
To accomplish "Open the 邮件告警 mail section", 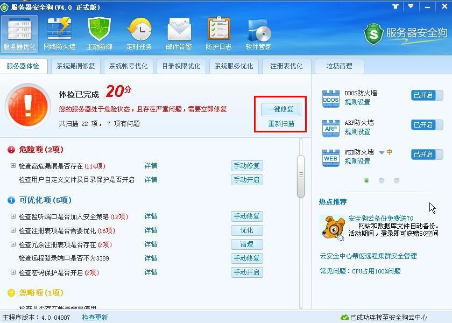I will [179, 33].
